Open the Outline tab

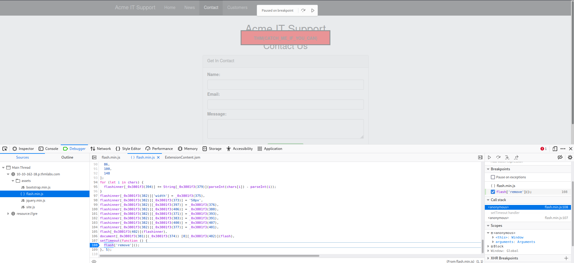(67, 157)
